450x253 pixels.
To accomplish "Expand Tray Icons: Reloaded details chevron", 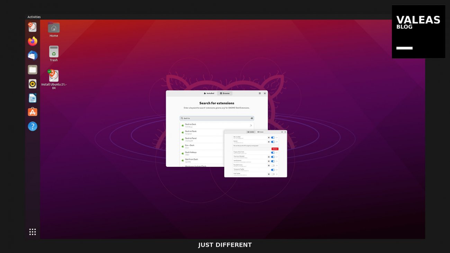I will (x=277, y=157).
